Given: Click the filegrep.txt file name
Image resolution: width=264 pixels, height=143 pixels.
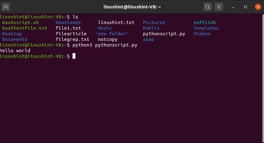Looking at the screenshot, I should tap(72, 39).
